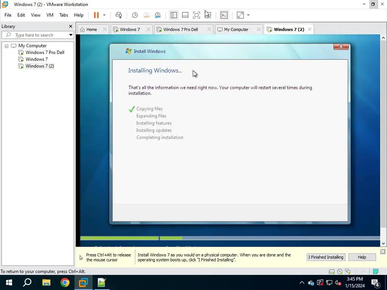
Task: Click the I Finished Installing button
Action: [326, 257]
